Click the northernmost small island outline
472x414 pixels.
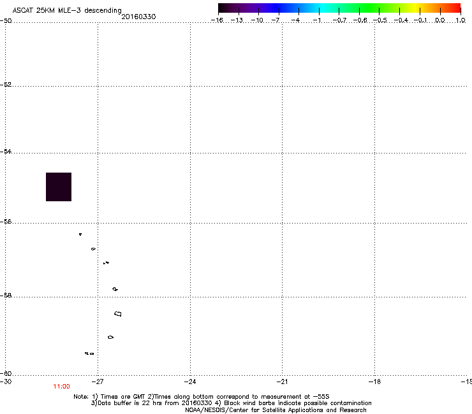tap(80, 234)
